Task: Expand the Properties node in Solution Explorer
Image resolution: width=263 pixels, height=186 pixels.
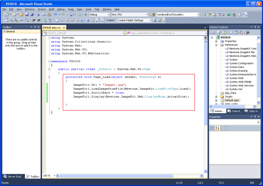Action: point(216,41)
